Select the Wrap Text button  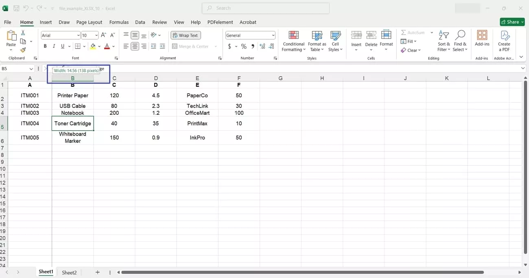tap(186, 35)
